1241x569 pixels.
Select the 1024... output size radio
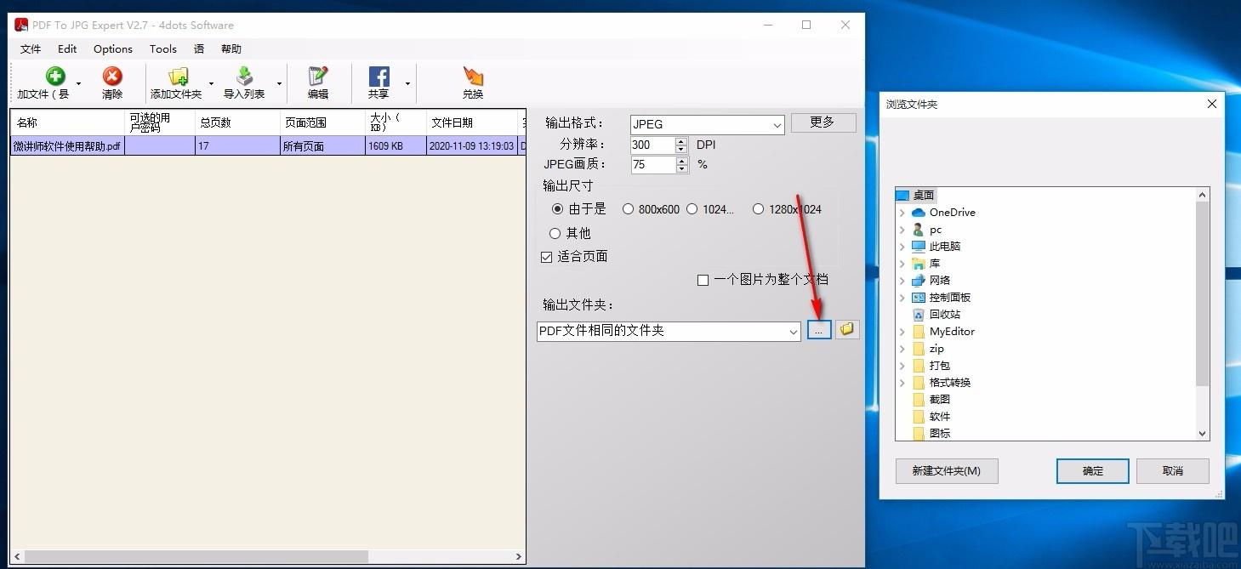coord(692,208)
